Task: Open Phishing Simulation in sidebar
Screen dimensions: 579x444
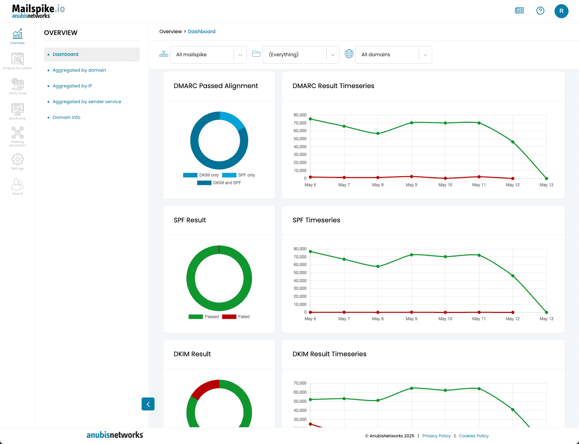Action: coord(17,136)
